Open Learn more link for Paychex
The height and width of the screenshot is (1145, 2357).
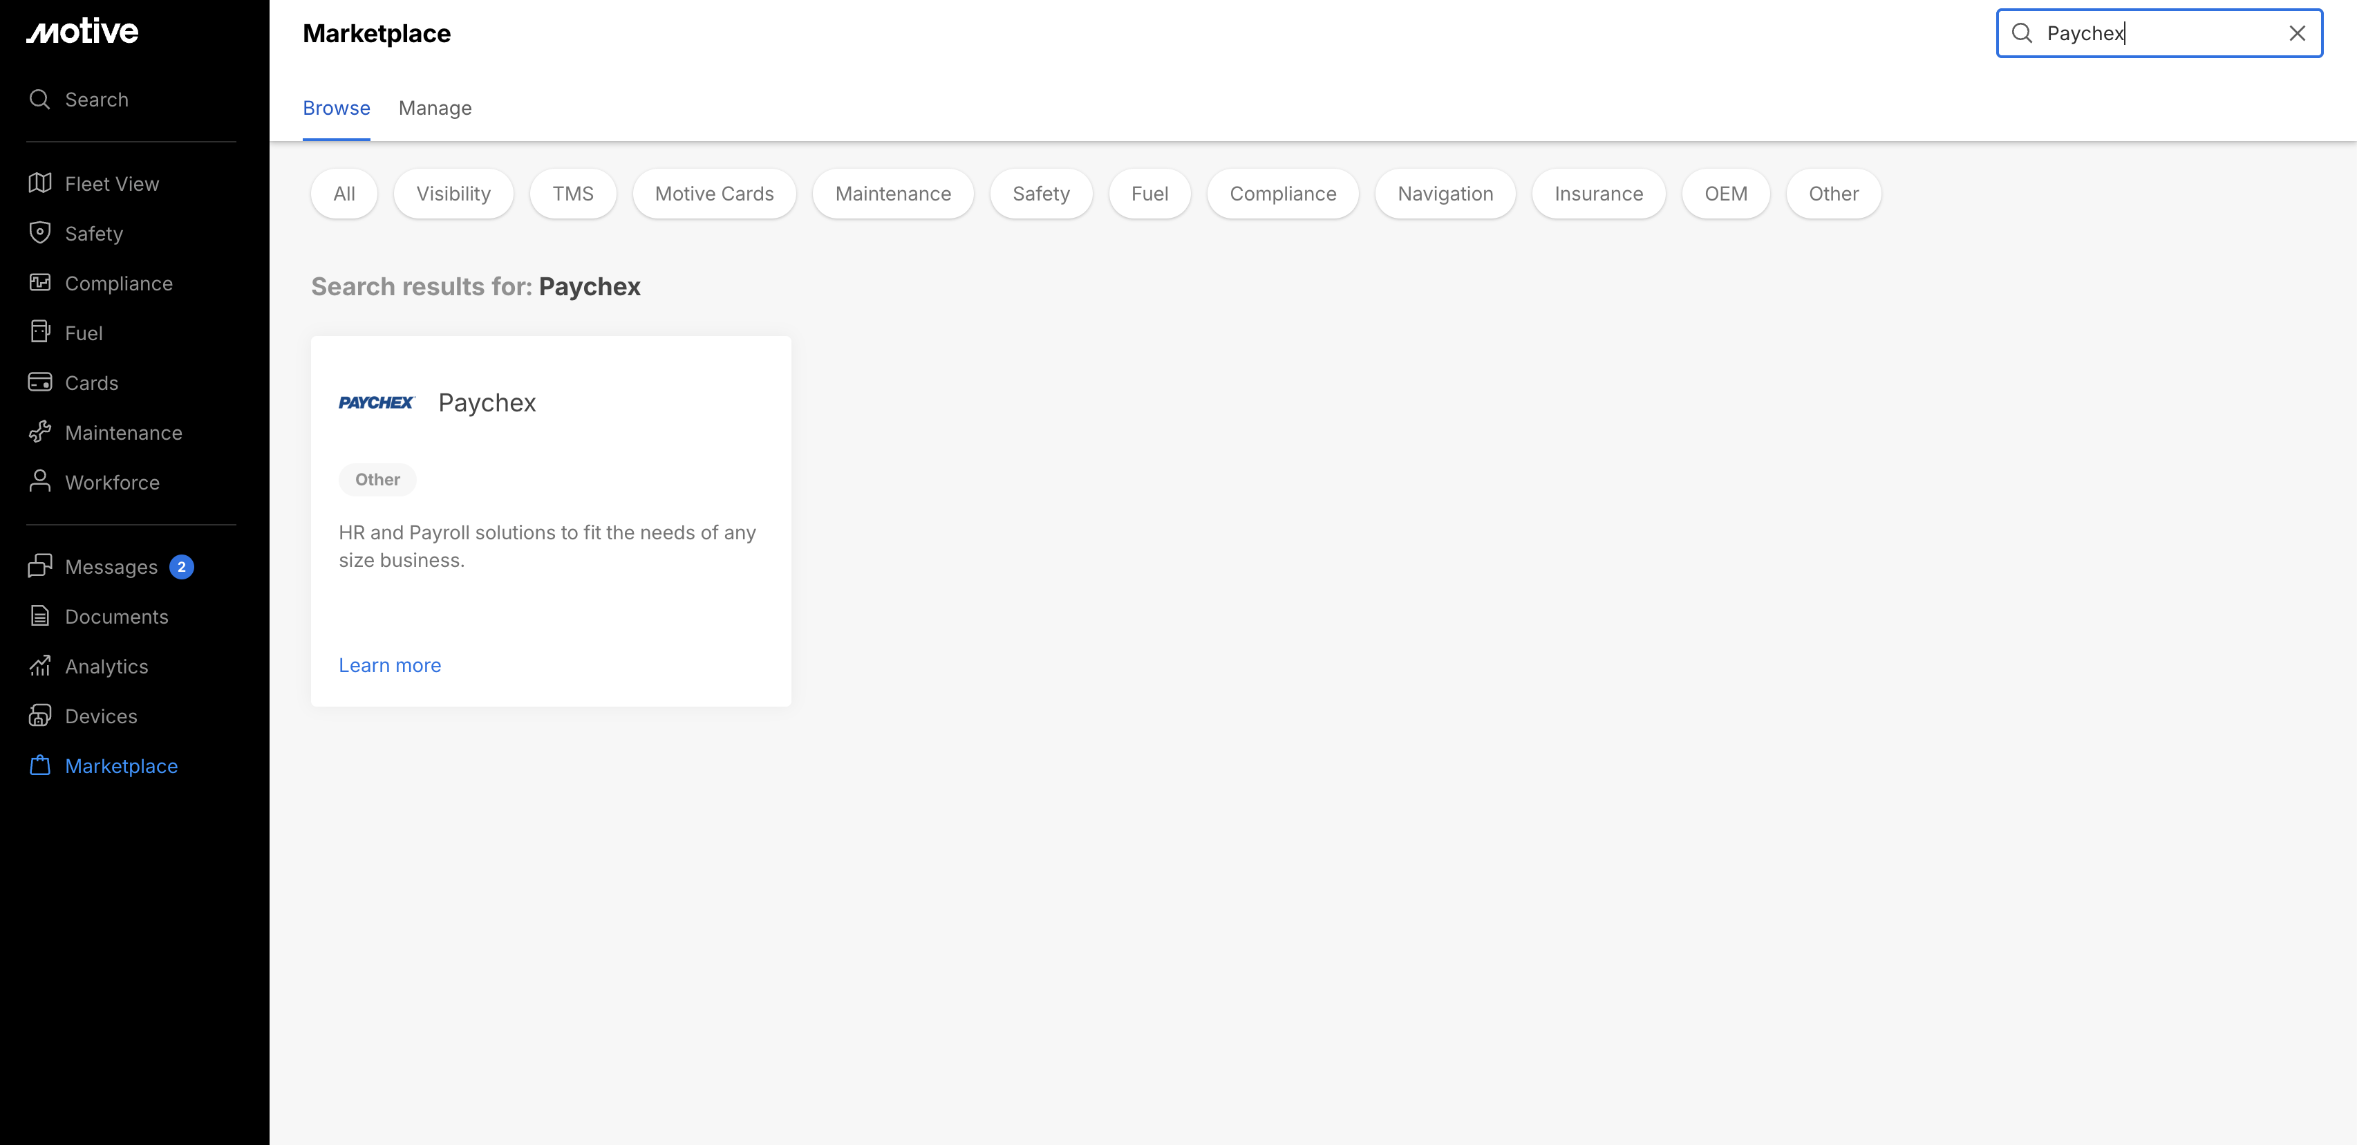point(390,665)
